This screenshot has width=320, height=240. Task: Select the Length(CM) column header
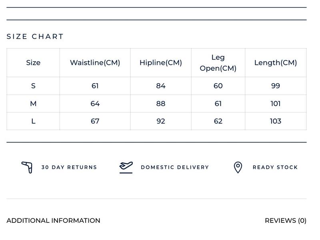pyautogui.click(x=276, y=63)
